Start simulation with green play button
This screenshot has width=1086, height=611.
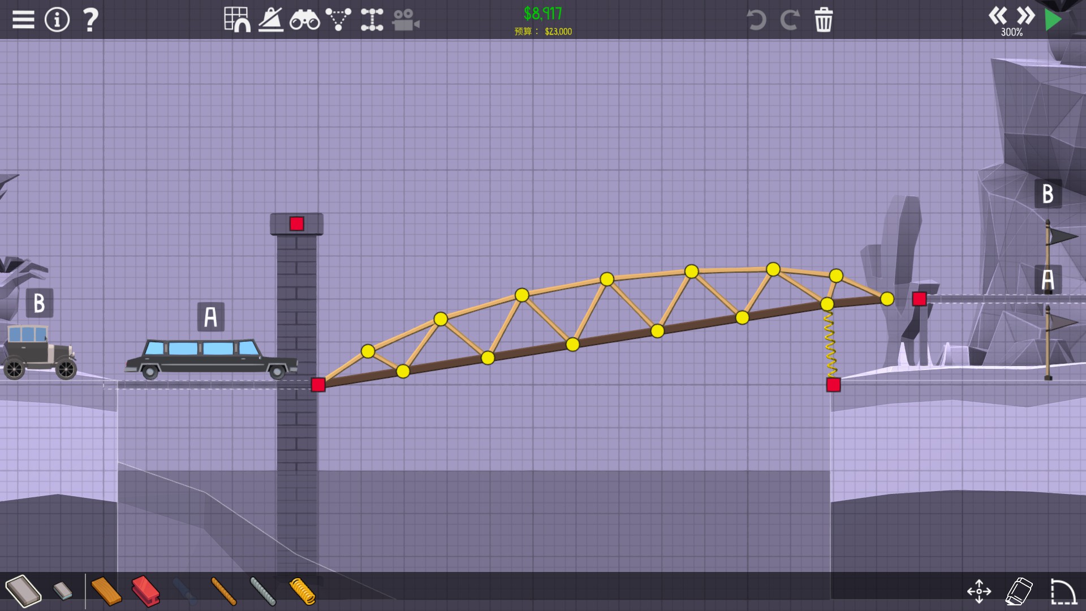(x=1053, y=20)
